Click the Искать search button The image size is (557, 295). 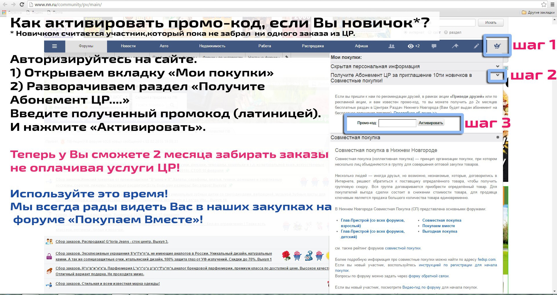[491, 23]
